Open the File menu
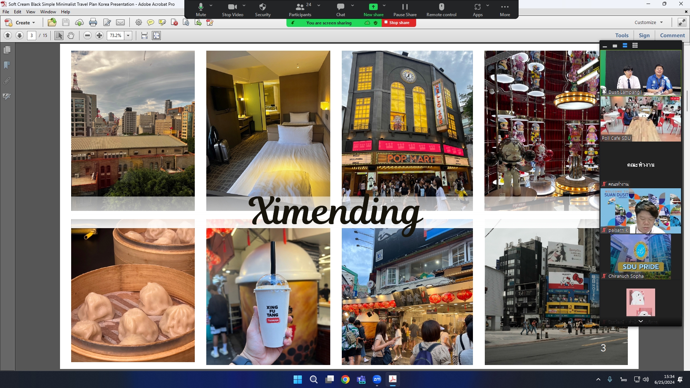690x388 pixels. (x=6, y=12)
